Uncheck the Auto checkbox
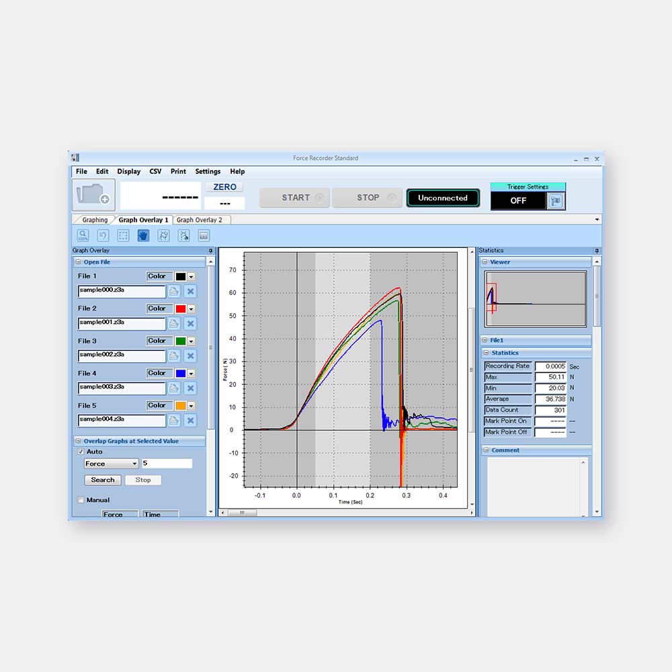 click(x=81, y=452)
